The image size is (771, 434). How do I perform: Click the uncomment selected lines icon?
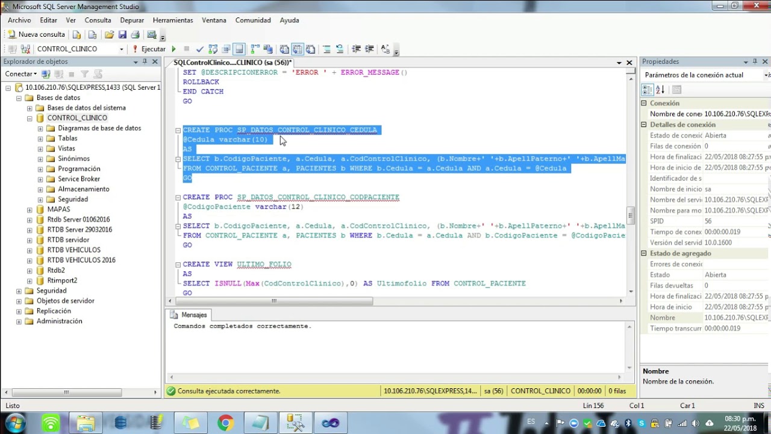coord(340,49)
